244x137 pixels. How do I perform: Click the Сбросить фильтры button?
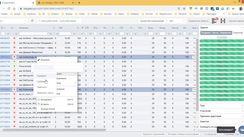(236, 21)
